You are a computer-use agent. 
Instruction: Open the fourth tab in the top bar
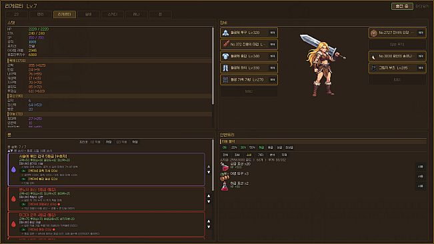tap(89, 15)
